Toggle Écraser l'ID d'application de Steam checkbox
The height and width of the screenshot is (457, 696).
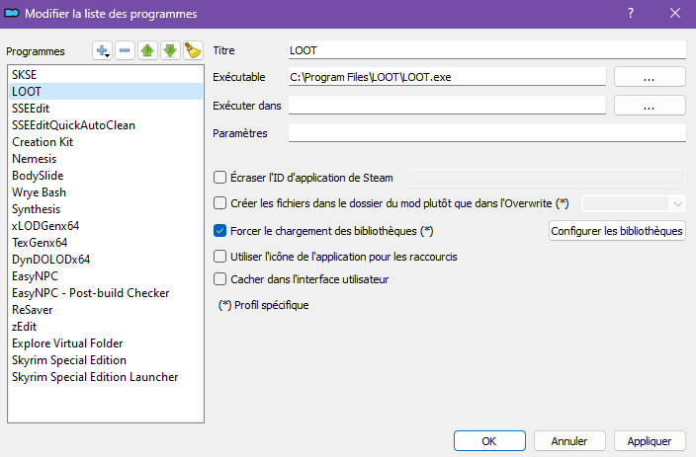point(219,178)
